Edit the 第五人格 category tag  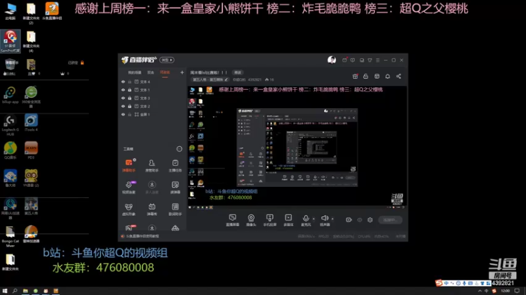coord(210,79)
